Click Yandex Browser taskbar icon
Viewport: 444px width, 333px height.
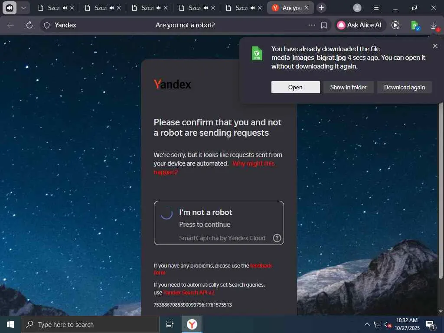click(x=192, y=324)
